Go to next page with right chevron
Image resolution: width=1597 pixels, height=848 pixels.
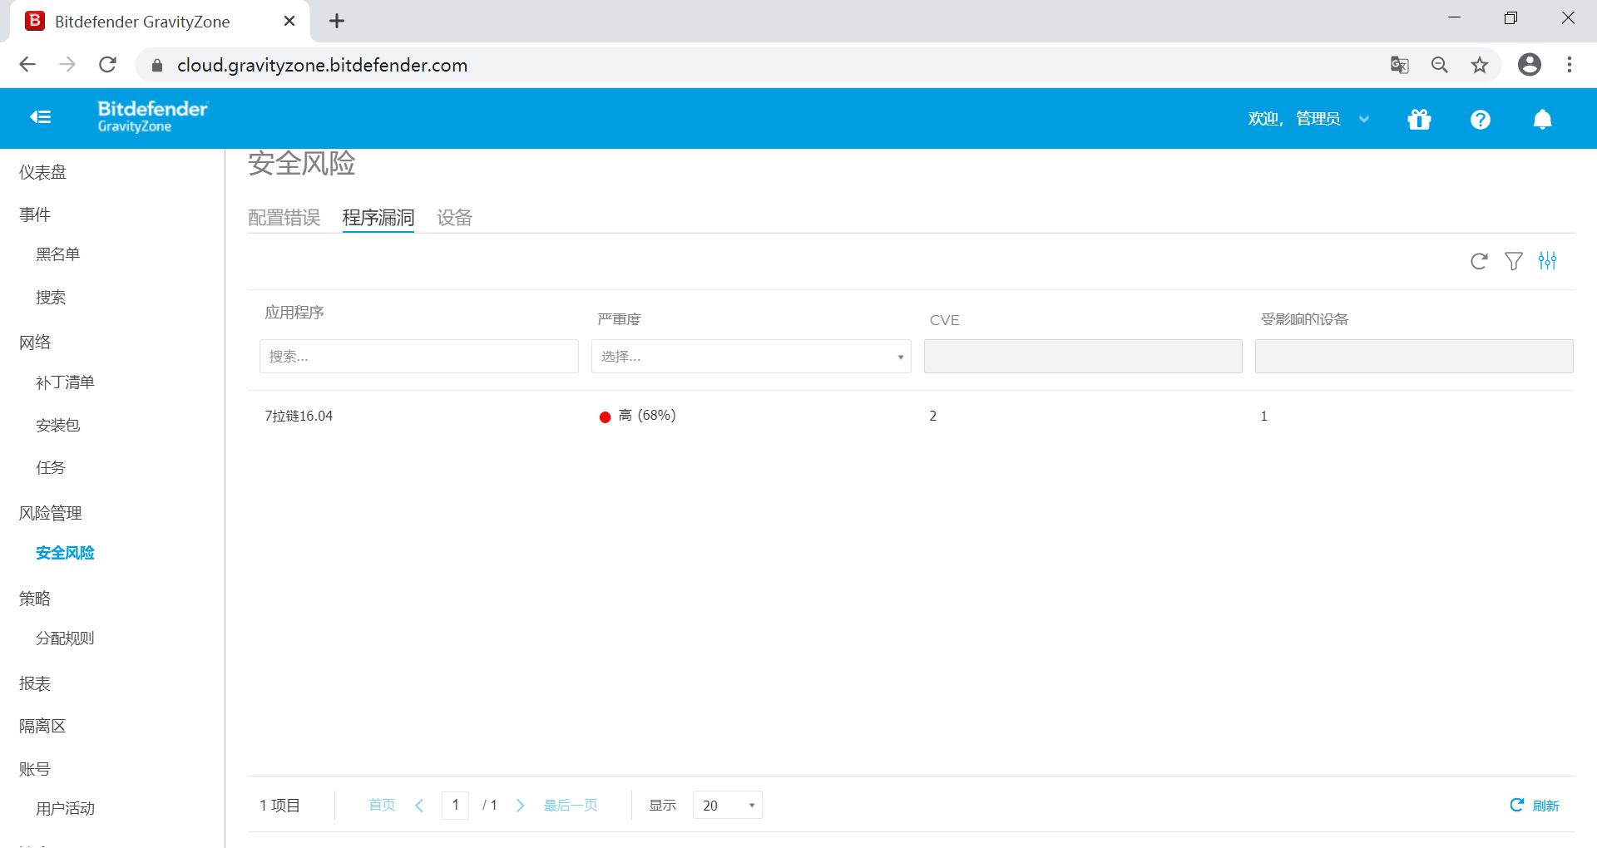click(520, 806)
